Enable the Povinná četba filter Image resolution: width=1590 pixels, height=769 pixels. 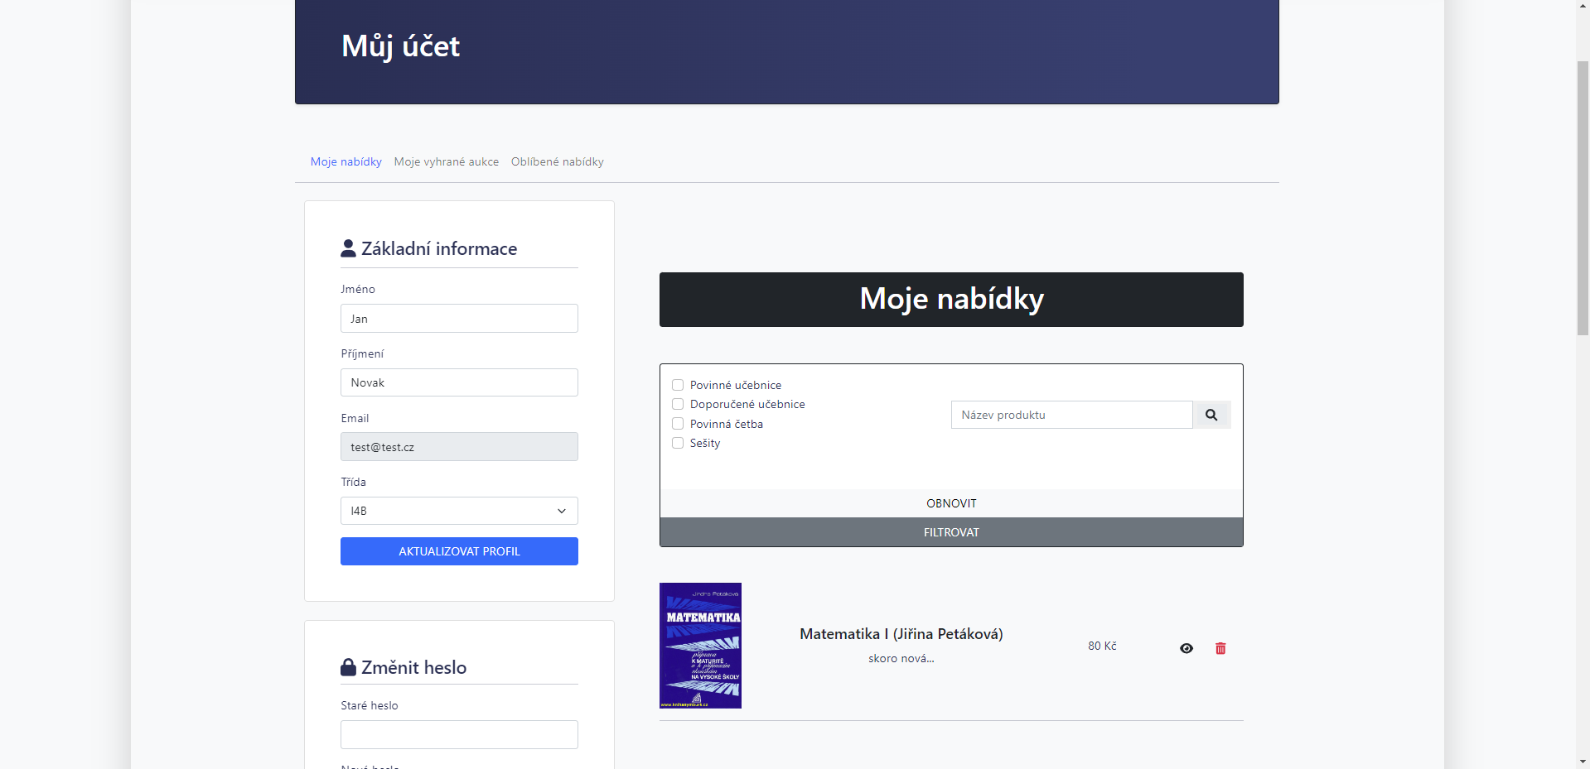[677, 423]
